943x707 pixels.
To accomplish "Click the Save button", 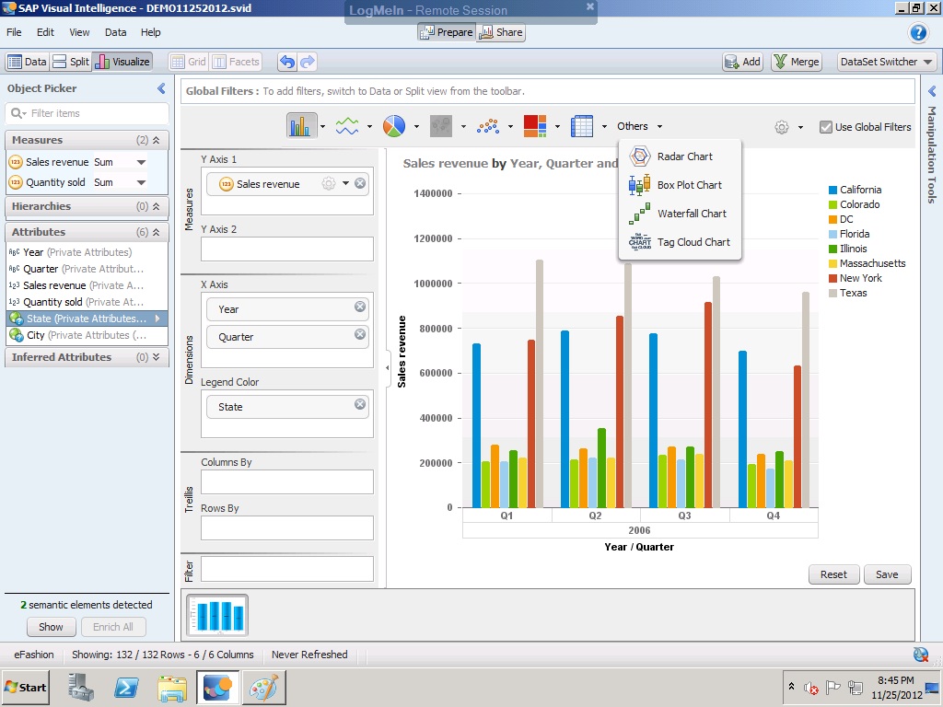I will (x=887, y=574).
